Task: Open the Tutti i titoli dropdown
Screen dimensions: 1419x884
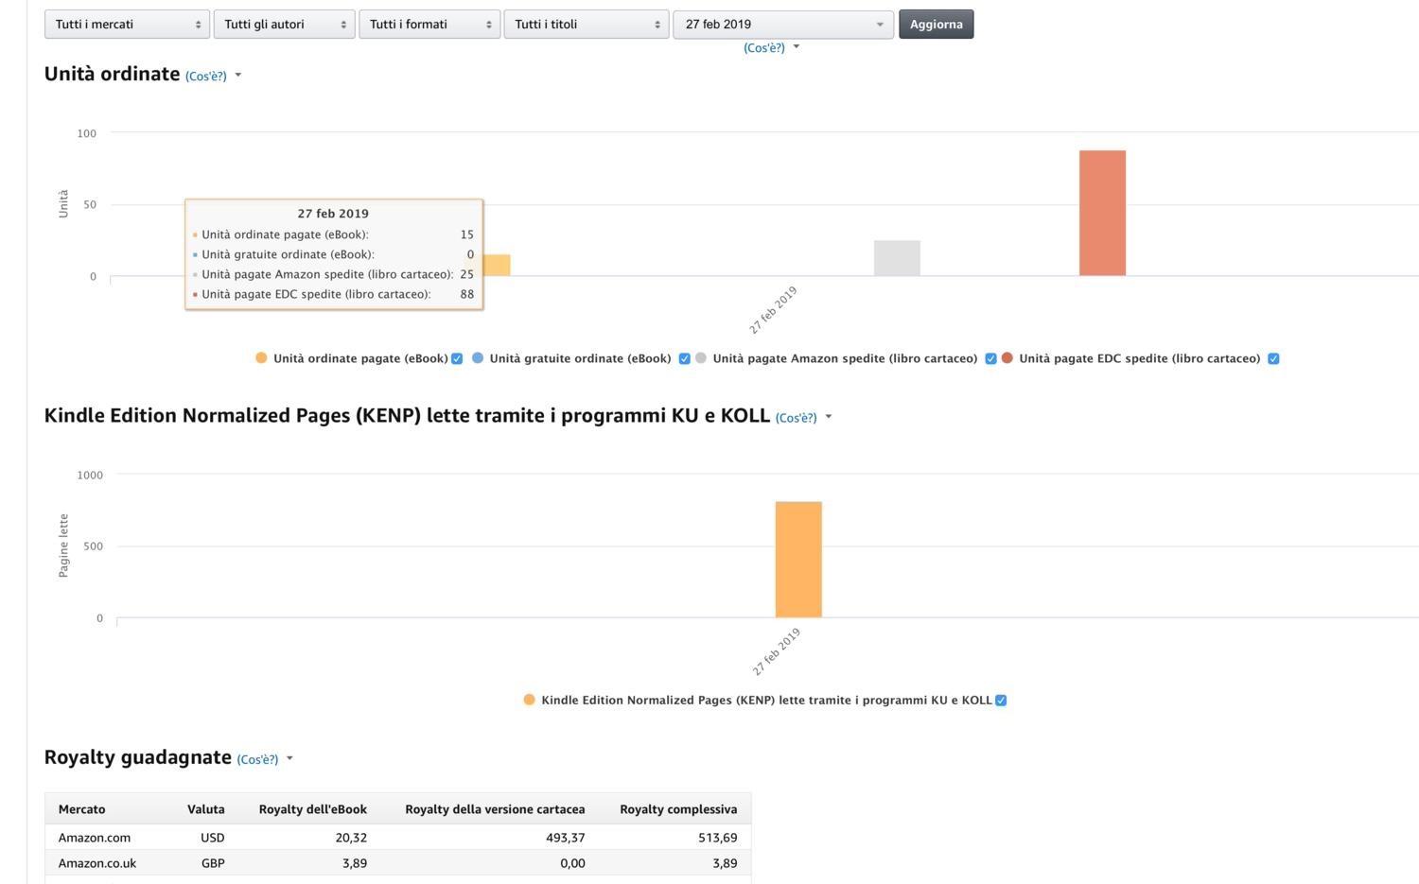Action: (587, 25)
